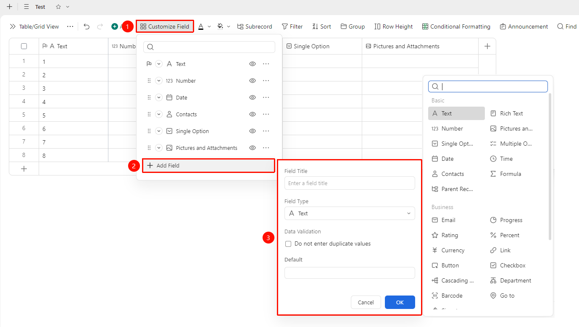Click the Cancel button
Viewport: 579px width, 327px height.
[x=366, y=302]
